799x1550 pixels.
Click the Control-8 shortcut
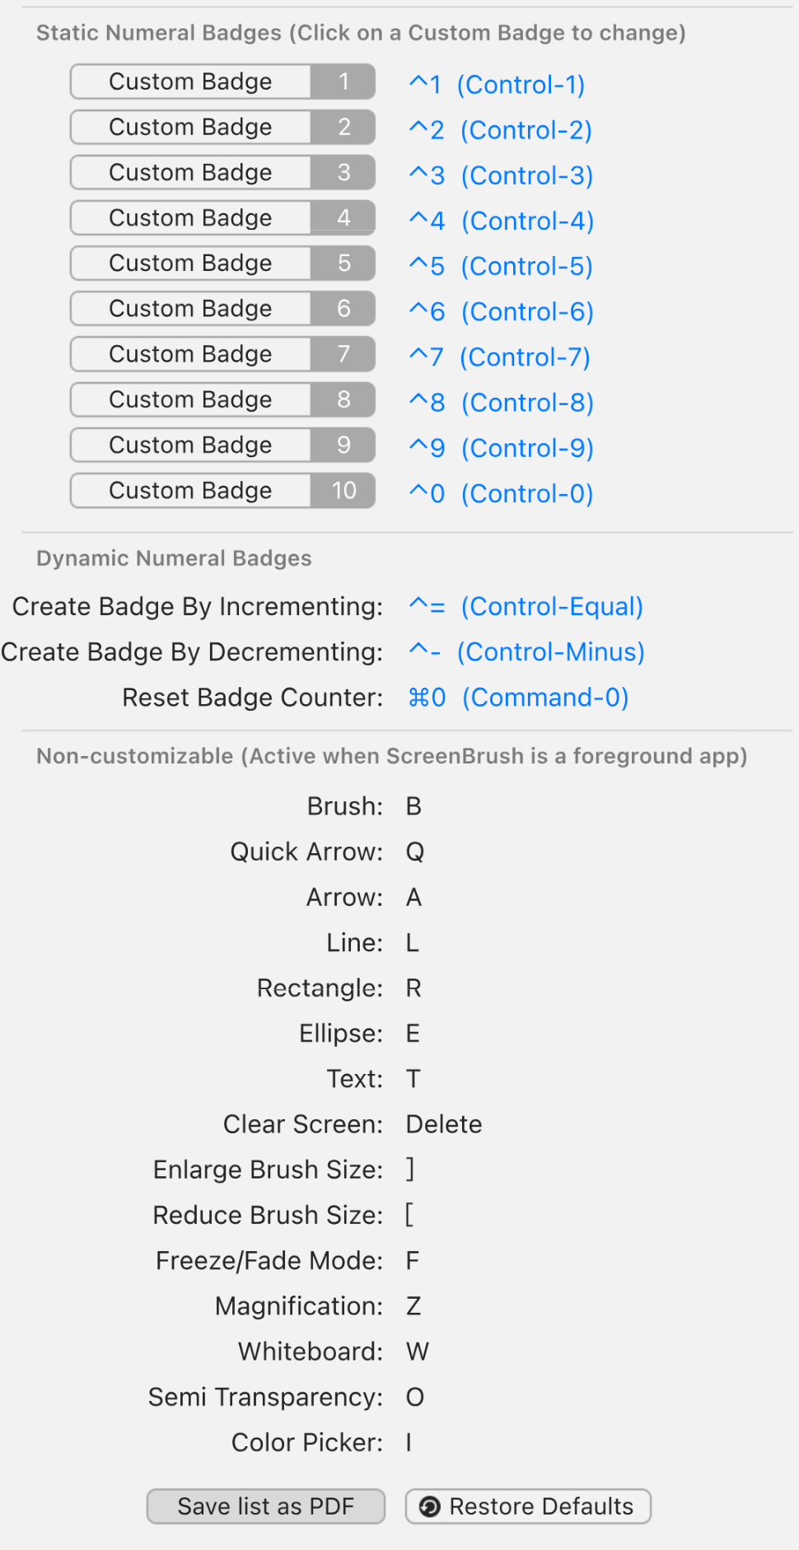pyautogui.click(x=501, y=402)
